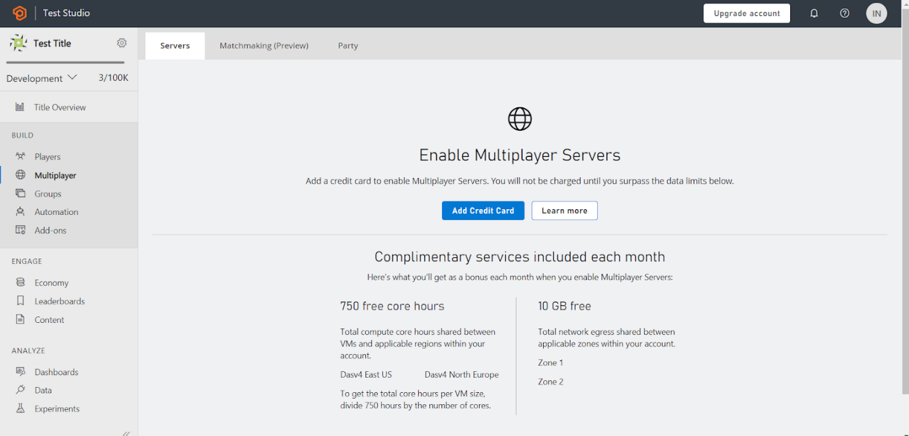This screenshot has width=909, height=436.
Task: Click the Players icon in sidebar
Action: [20, 156]
